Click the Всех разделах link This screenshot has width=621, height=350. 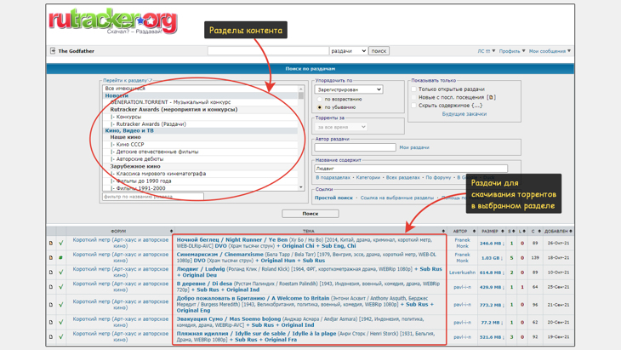click(x=402, y=178)
